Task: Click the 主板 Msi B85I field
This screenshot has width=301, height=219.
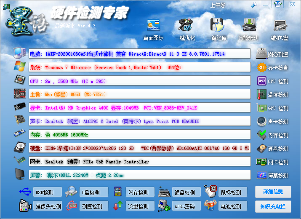Action: coord(140,94)
